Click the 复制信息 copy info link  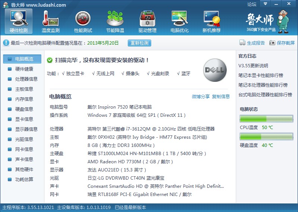(221, 97)
